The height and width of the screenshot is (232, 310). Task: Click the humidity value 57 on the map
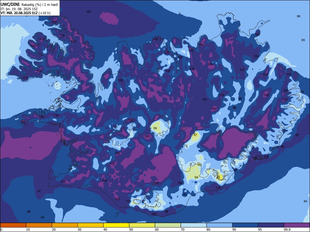coord(195,135)
